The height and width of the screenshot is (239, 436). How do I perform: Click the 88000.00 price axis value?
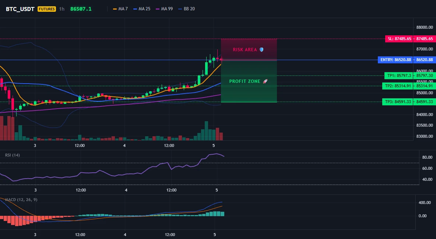tap(425, 27)
